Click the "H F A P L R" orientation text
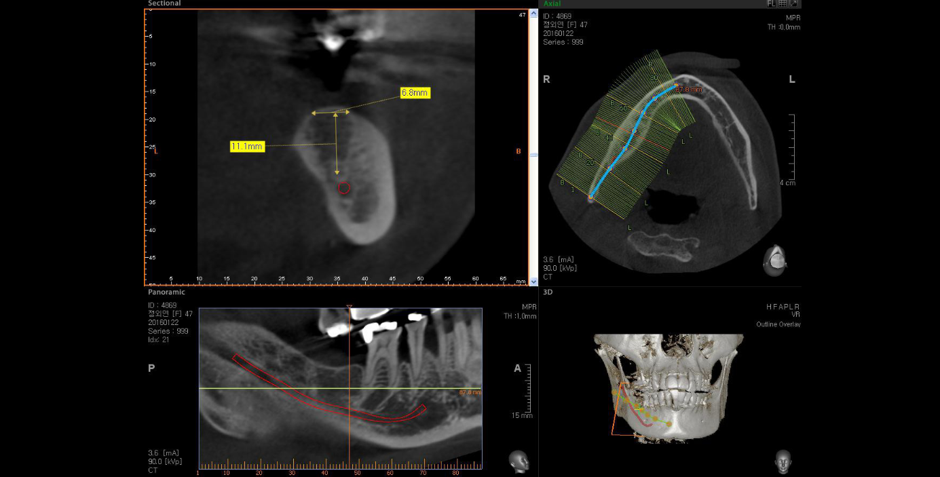Screen dimensions: 940x477 783,307
